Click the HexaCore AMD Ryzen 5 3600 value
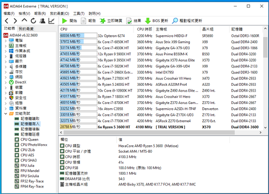 tap(148, 146)
